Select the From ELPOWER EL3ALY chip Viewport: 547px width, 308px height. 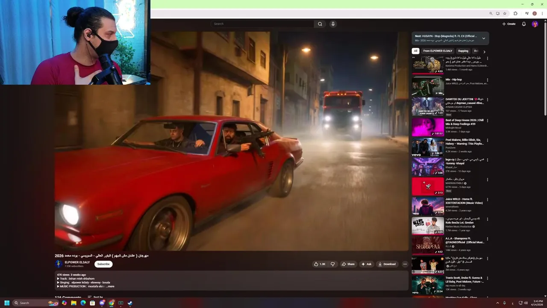[438, 51]
